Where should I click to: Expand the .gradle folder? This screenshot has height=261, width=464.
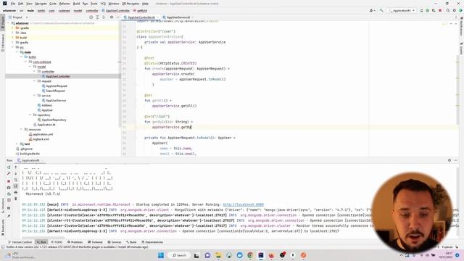point(12,28)
